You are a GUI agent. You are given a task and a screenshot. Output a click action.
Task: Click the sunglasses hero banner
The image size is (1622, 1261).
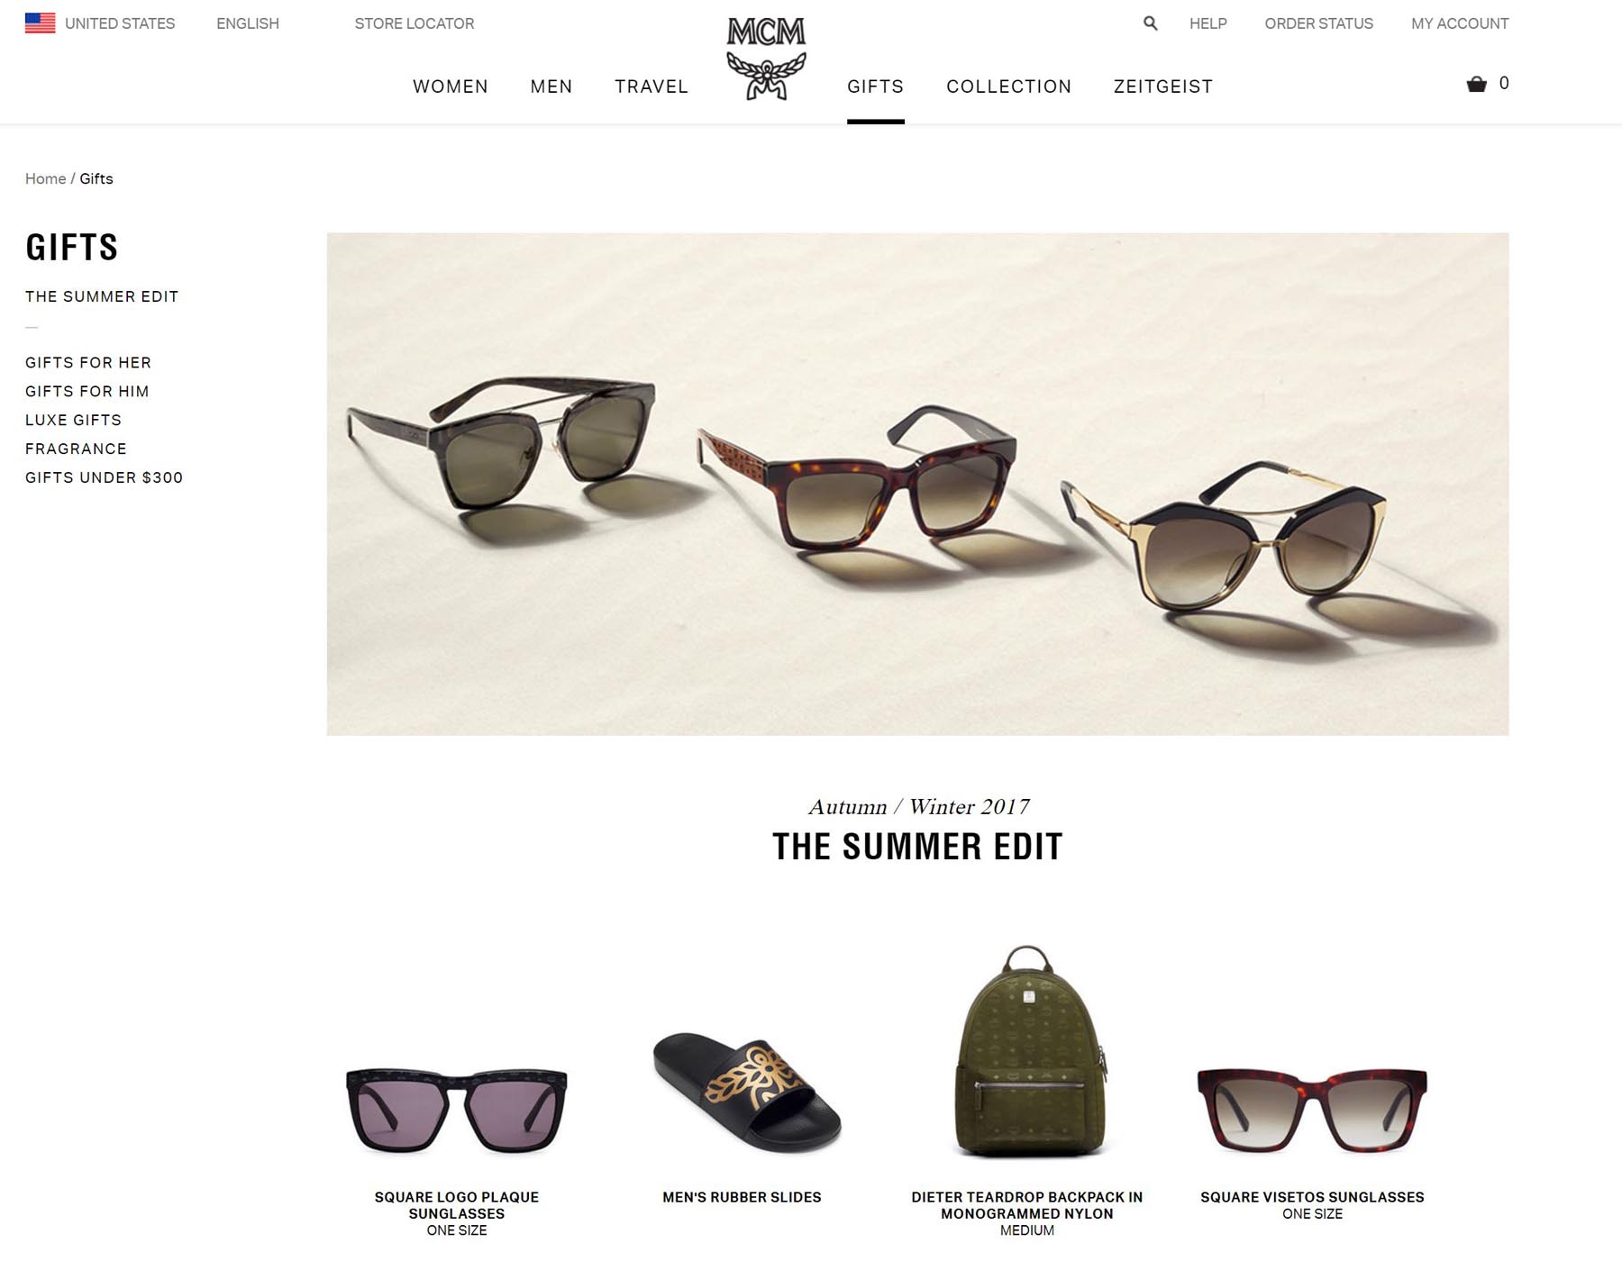917,484
